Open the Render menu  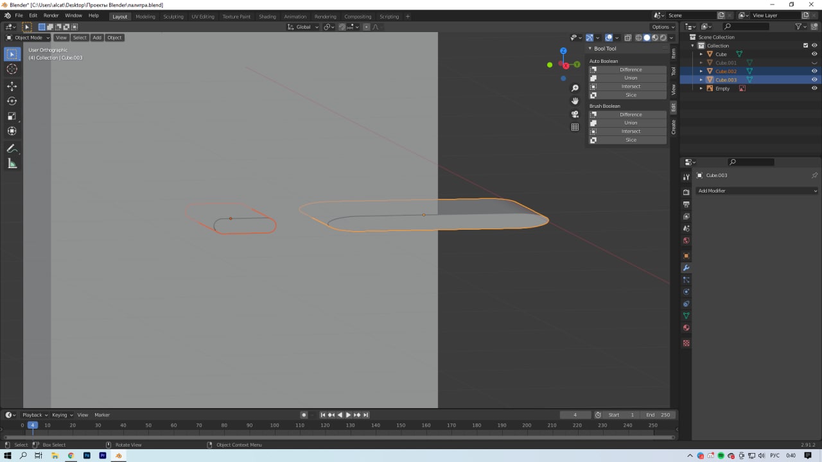51,15
